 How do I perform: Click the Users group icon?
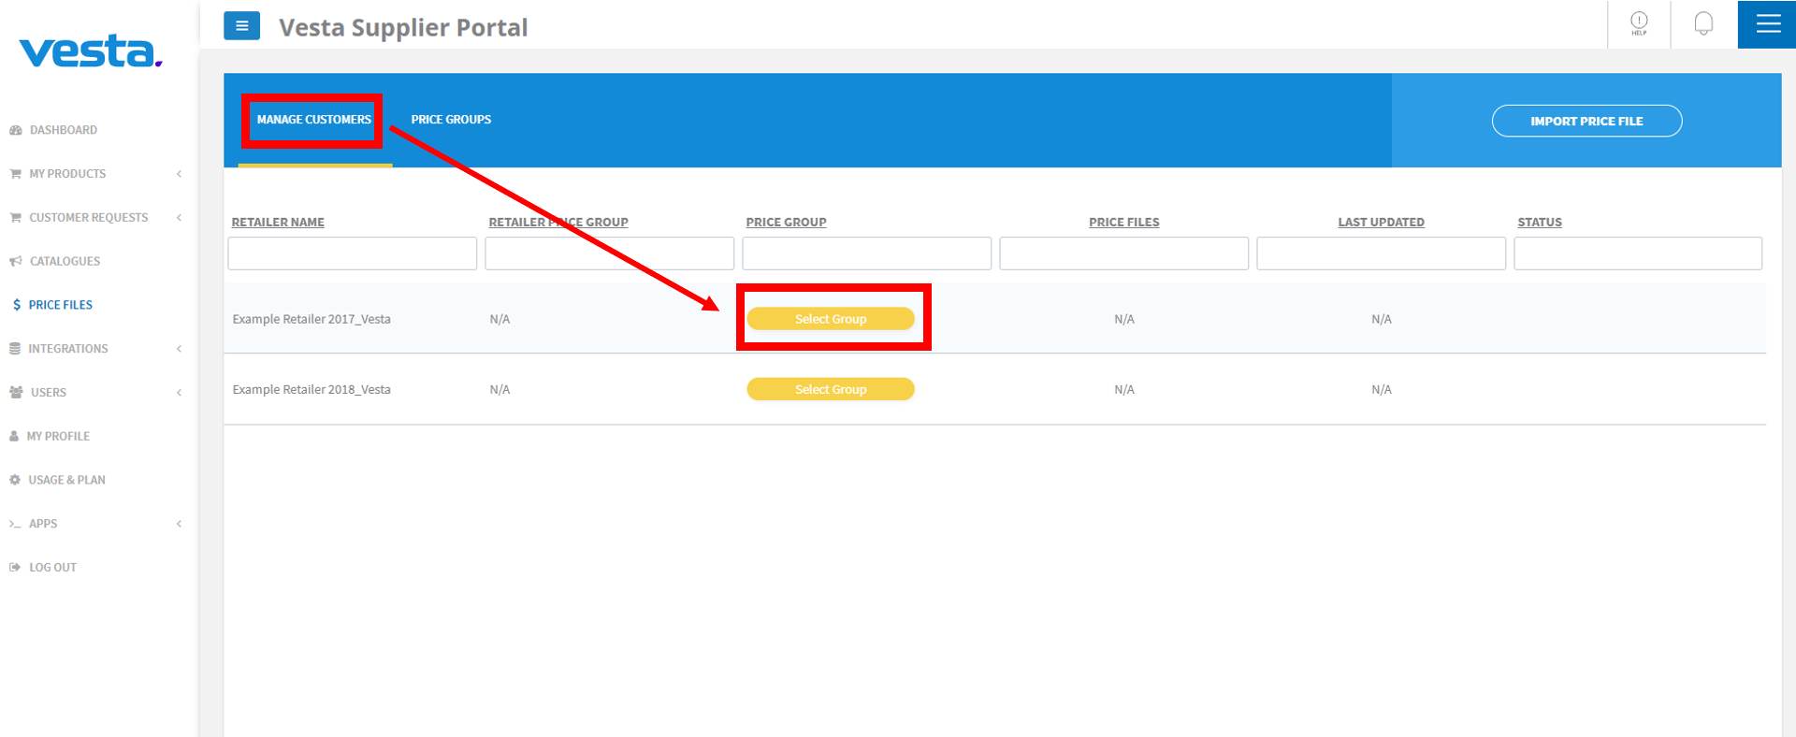pyautogui.click(x=16, y=393)
